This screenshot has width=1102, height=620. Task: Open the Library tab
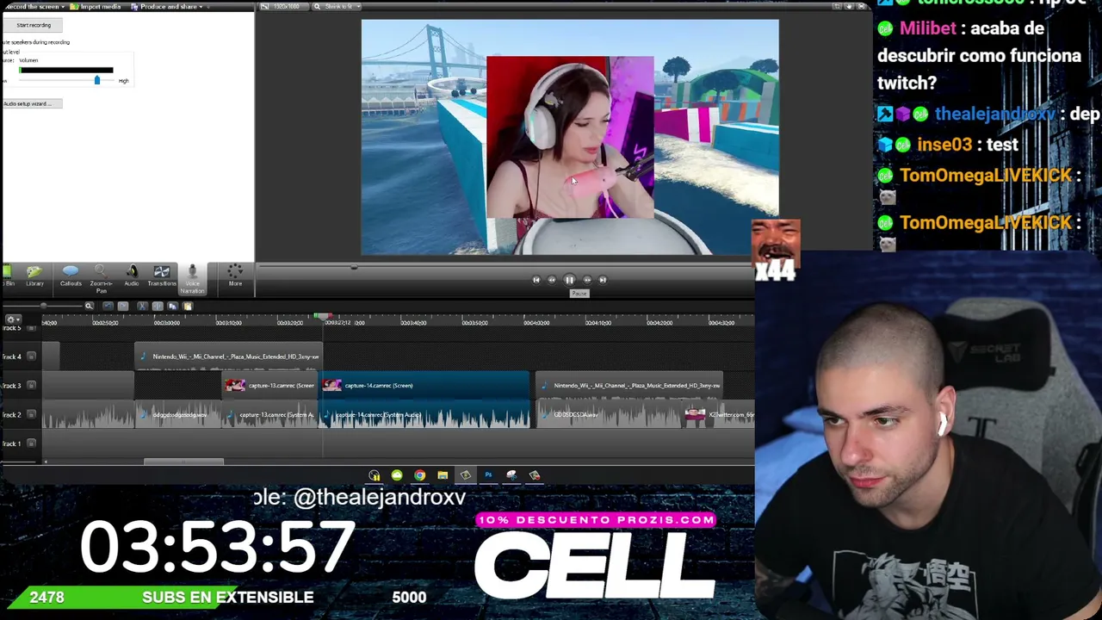34,276
